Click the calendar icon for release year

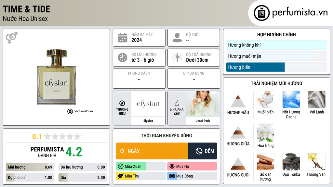point(123,38)
